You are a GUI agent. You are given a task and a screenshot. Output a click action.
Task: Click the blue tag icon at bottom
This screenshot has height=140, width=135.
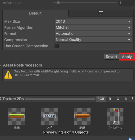click(x=131, y=139)
